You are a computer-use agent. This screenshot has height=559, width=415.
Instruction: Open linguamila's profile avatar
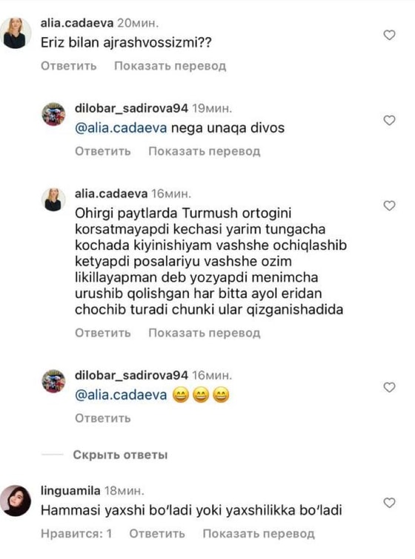click(x=16, y=500)
